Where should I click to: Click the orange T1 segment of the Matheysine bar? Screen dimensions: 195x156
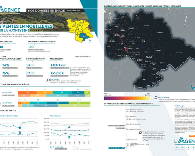(27, 92)
